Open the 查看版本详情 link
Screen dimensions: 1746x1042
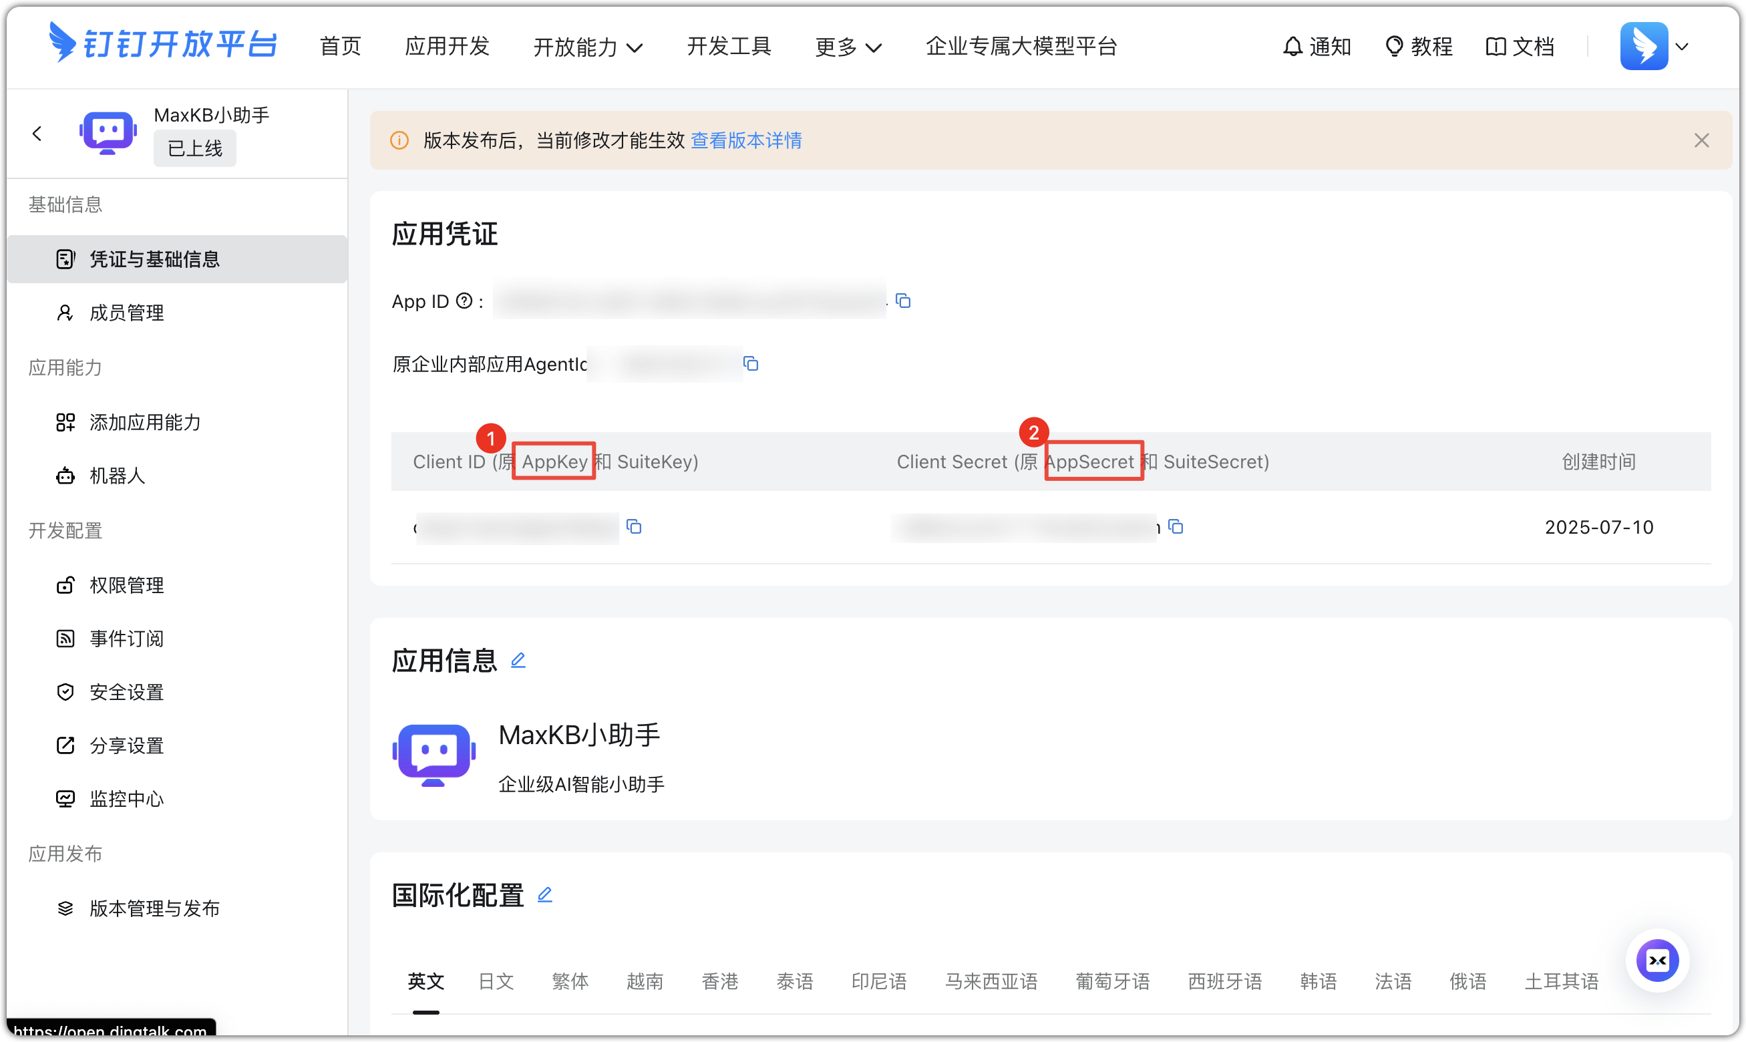pyautogui.click(x=746, y=140)
